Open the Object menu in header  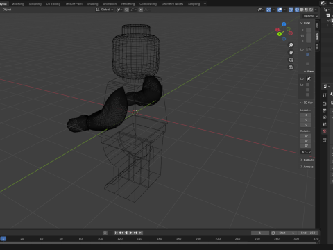[7, 10]
